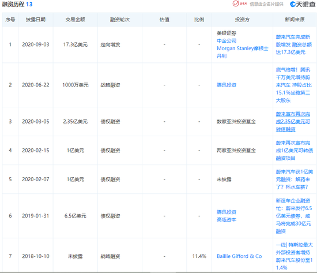This screenshot has width=317, height=273.
Task: Open the 腾讯投资 link in row 2
Action: click(x=227, y=85)
